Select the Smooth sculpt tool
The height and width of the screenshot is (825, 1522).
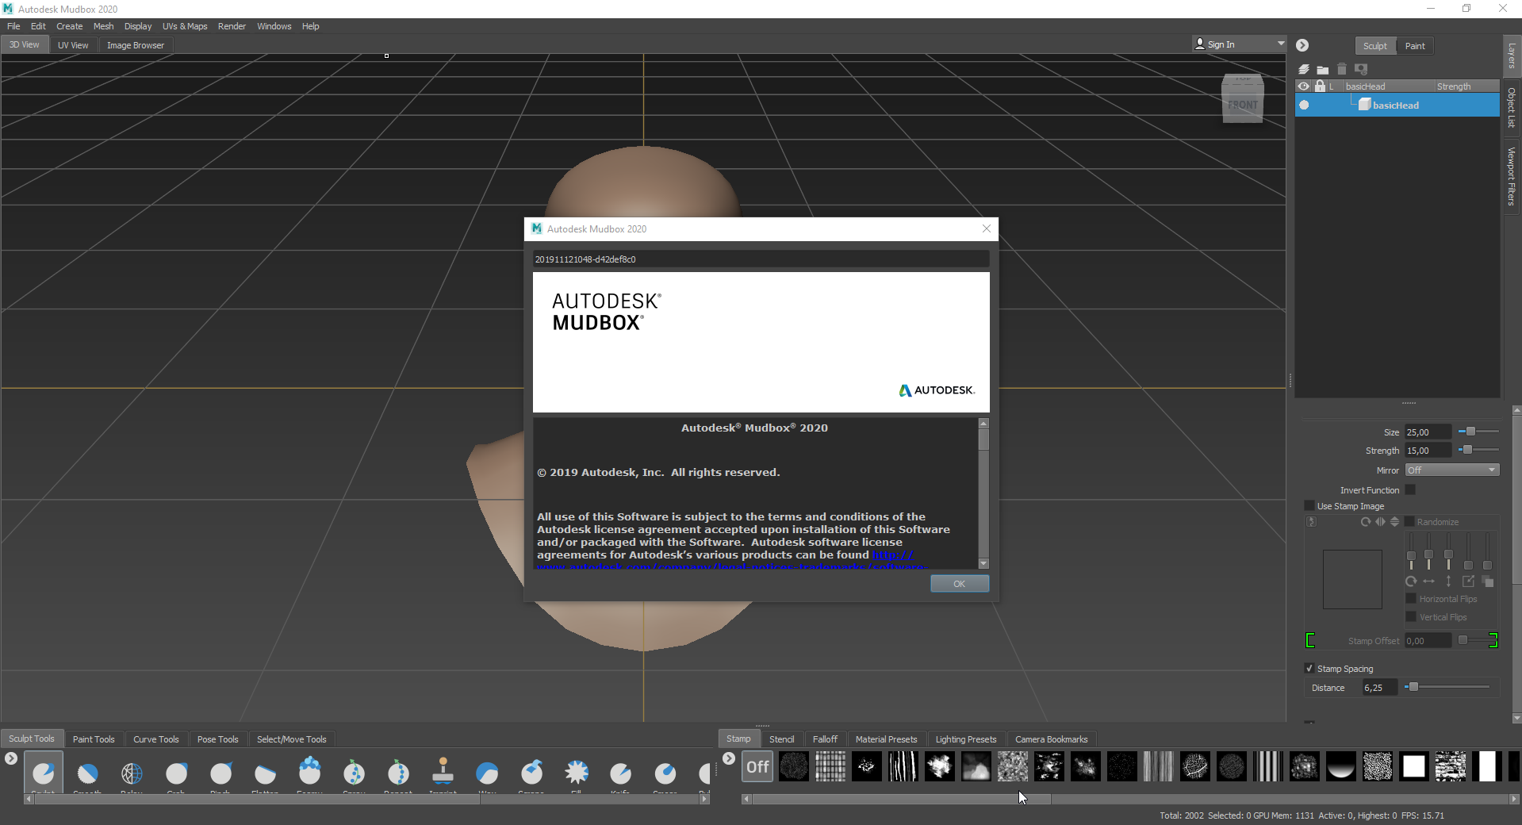tap(87, 773)
